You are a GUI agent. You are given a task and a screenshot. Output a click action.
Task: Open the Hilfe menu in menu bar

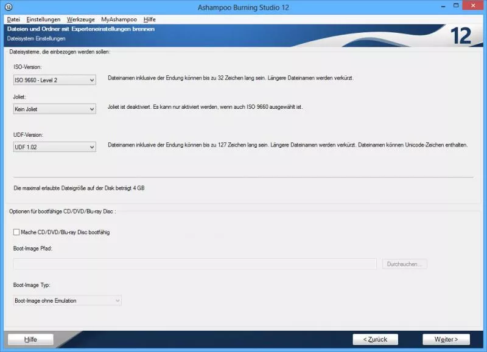click(x=149, y=19)
